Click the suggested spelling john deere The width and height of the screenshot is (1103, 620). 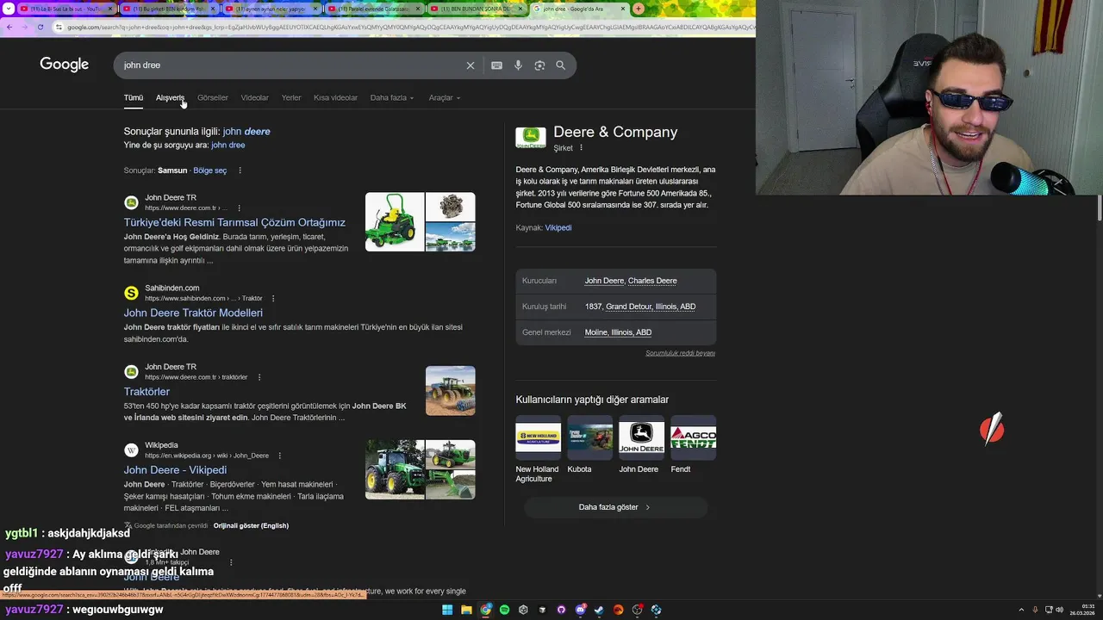(246, 132)
